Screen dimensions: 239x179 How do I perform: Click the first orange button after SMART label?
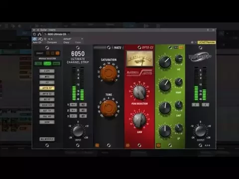pos(48,53)
